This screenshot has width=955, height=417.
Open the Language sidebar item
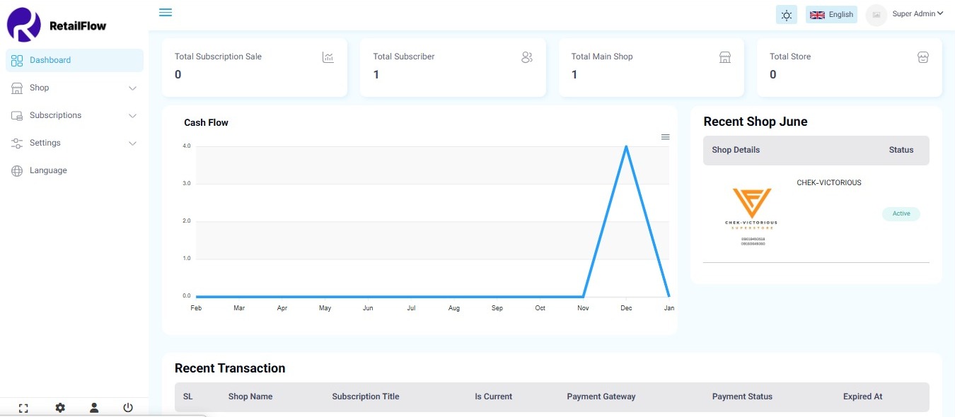(48, 170)
